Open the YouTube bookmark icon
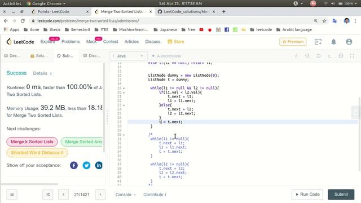361x203 pixels. 201,29
